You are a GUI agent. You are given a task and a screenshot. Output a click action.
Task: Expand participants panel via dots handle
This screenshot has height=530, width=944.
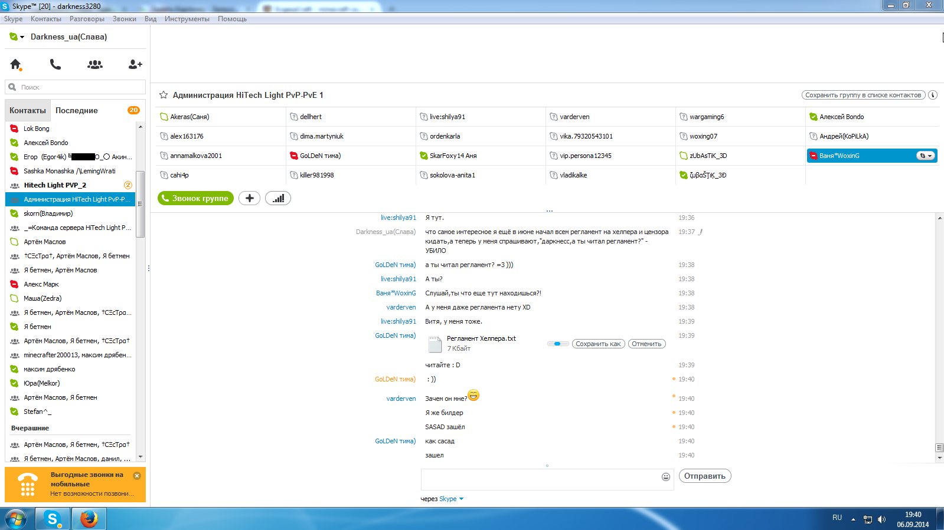pyautogui.click(x=549, y=210)
